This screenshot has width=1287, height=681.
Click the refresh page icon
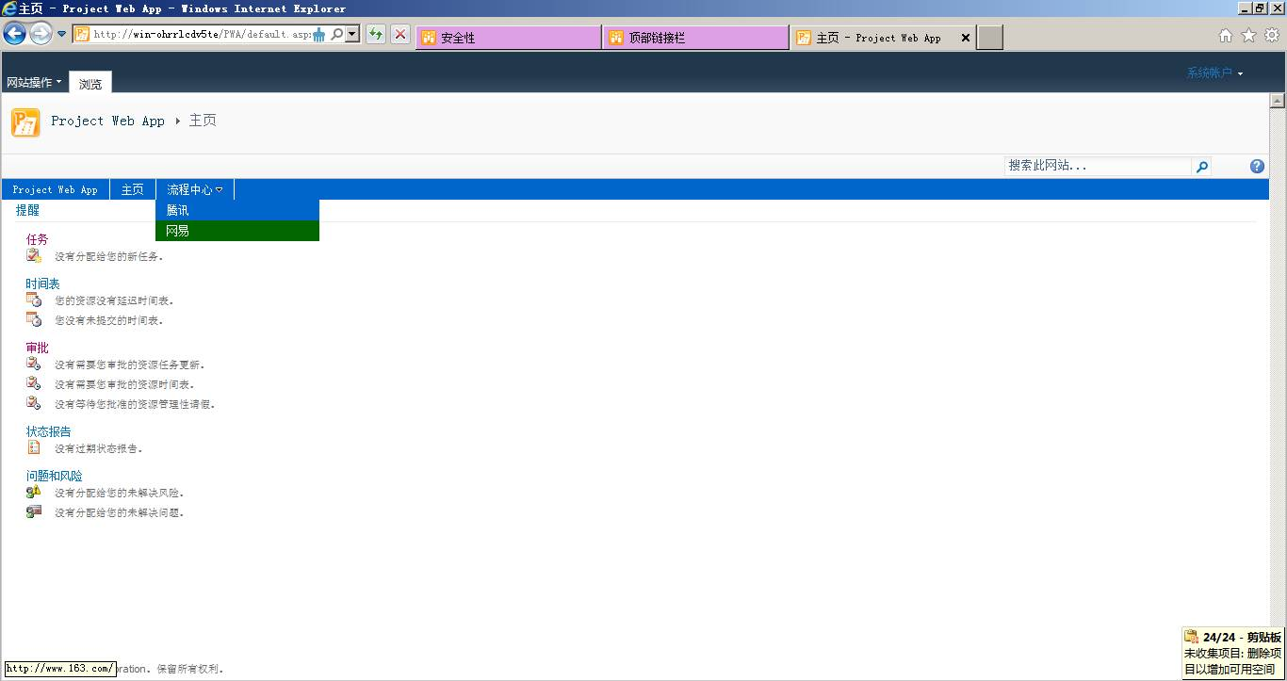tap(376, 35)
